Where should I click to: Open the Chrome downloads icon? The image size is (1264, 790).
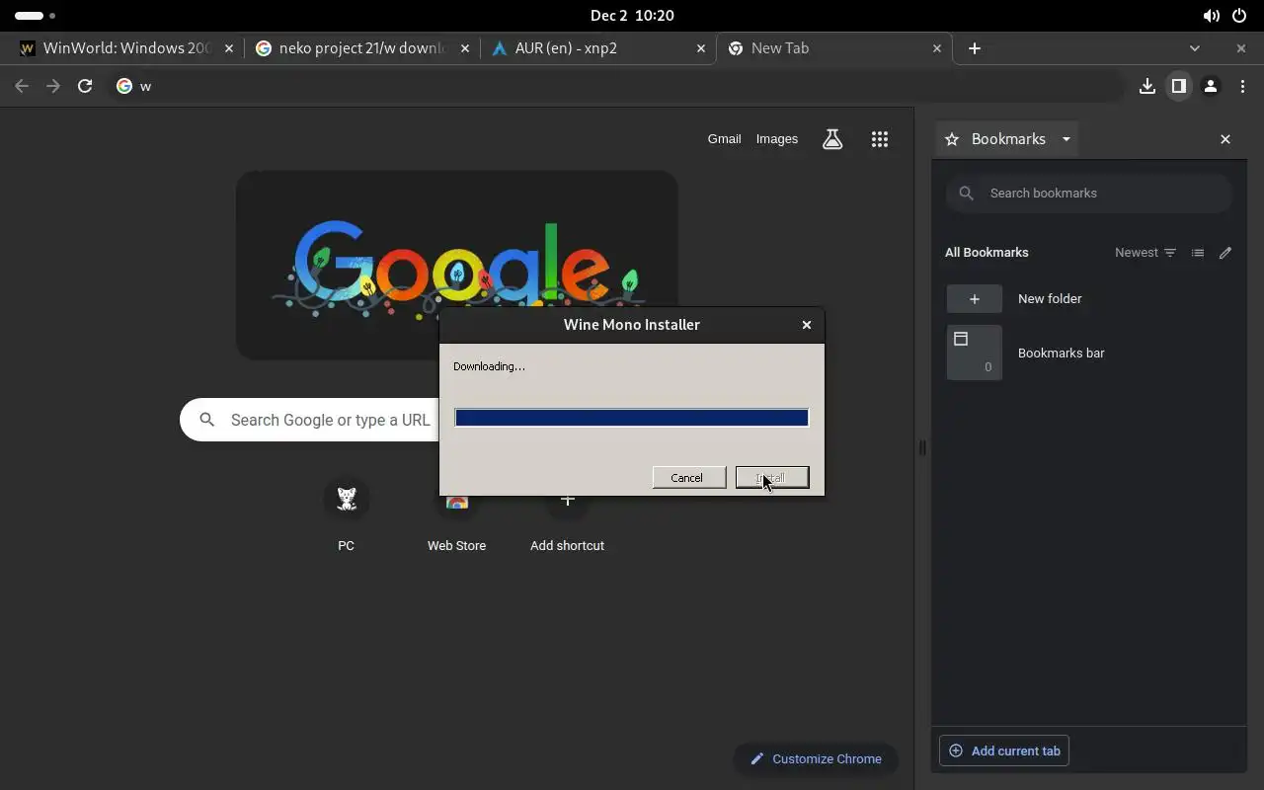click(1146, 86)
